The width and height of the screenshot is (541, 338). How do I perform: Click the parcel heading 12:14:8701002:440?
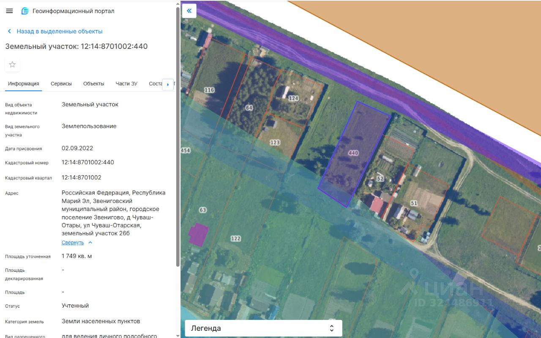[77, 46]
